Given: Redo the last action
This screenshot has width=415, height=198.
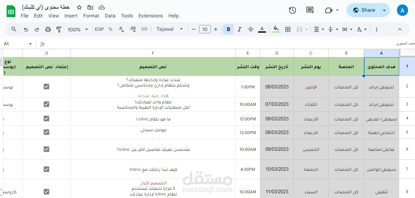Looking at the screenshot, I should point(37,29).
